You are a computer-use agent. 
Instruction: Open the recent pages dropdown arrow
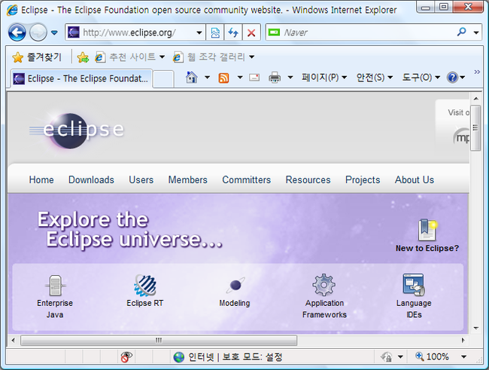click(x=54, y=32)
